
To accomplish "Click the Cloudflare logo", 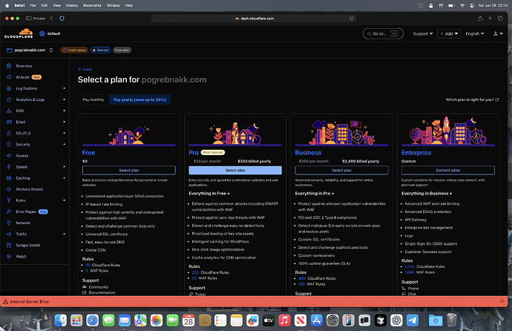I will tap(19, 33).
